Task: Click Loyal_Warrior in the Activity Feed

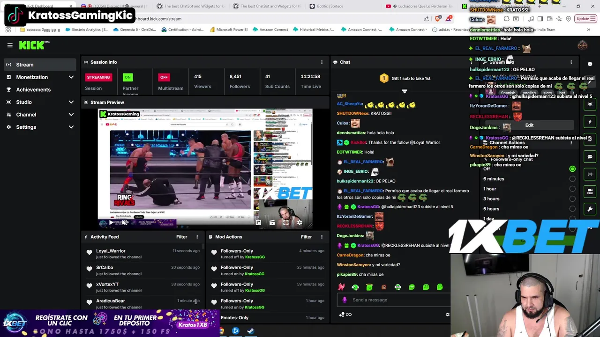Action: [x=111, y=251]
